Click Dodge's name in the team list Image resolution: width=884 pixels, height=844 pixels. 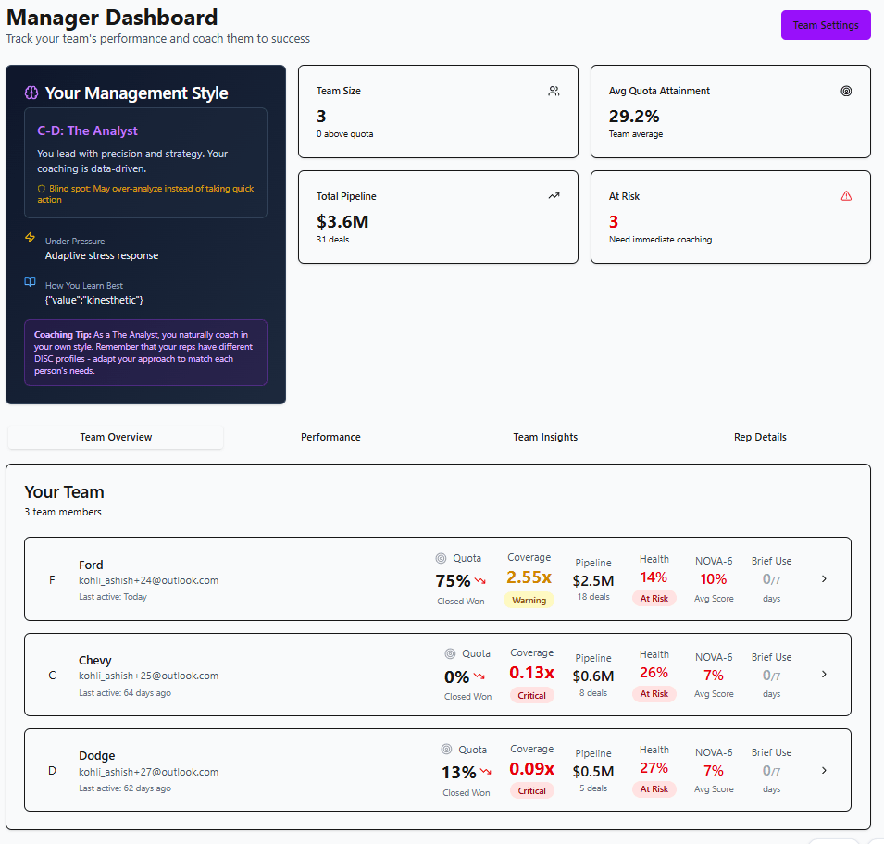click(96, 755)
